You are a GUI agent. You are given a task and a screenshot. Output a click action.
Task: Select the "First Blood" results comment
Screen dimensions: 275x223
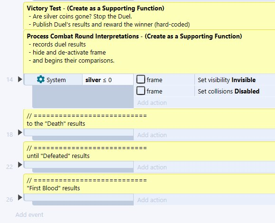(x=149, y=184)
